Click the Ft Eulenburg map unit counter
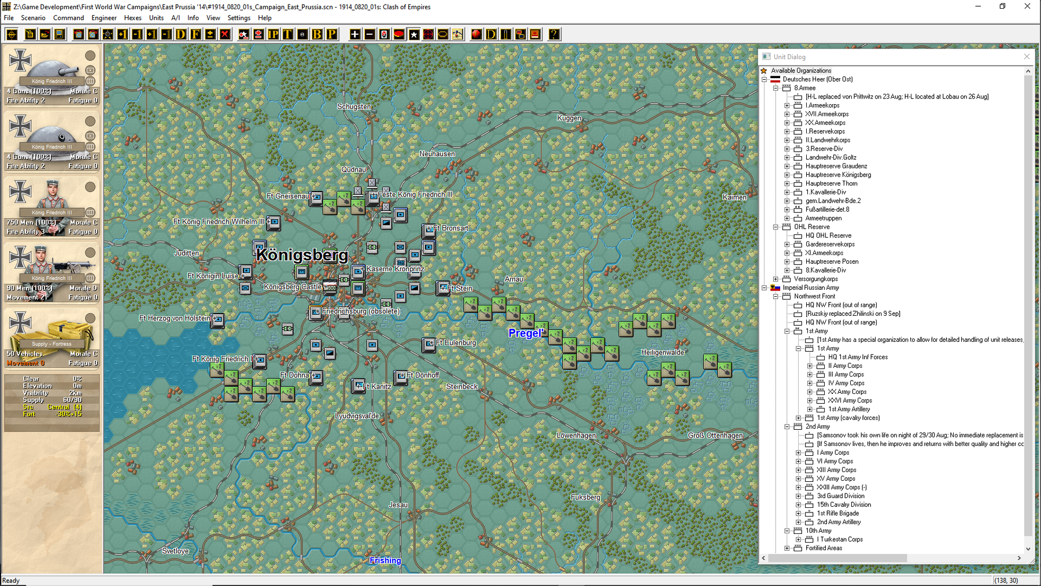The image size is (1041, 586). (x=429, y=345)
